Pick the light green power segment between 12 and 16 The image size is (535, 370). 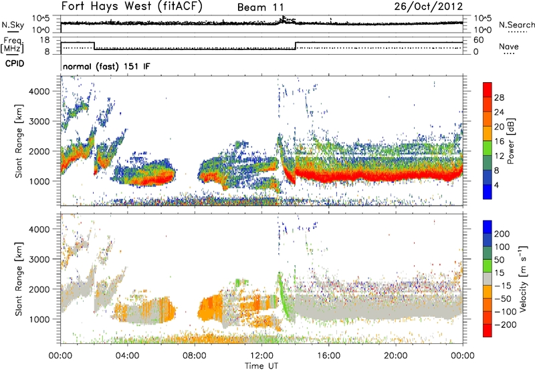point(488,148)
